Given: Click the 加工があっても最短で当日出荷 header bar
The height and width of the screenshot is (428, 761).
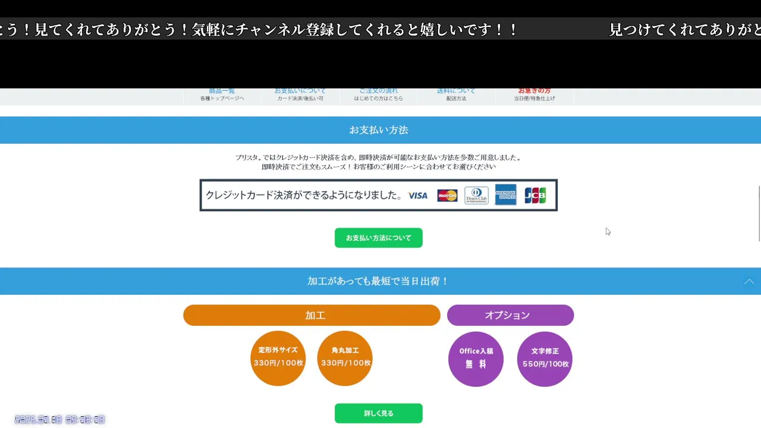Looking at the screenshot, I should (380, 281).
